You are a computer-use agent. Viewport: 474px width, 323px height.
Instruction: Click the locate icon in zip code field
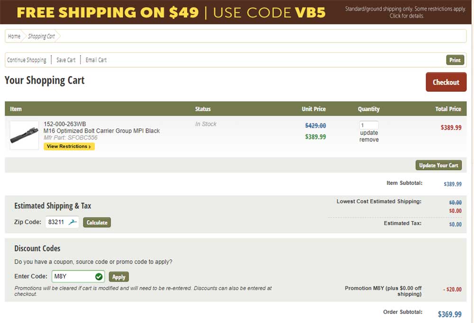[x=73, y=222]
